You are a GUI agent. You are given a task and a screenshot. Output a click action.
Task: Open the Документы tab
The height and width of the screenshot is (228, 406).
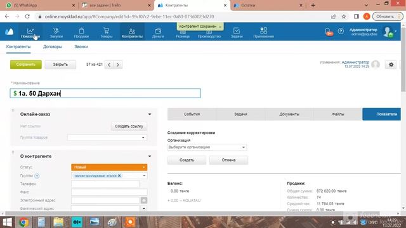coord(289,114)
